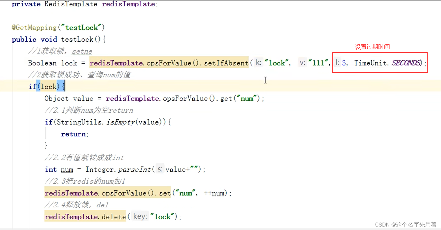Click the comment //2.3把redis的num加1
Viewport: 441px width, 230px height.
click(x=85, y=181)
